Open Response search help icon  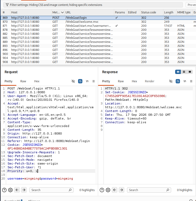point(102,190)
